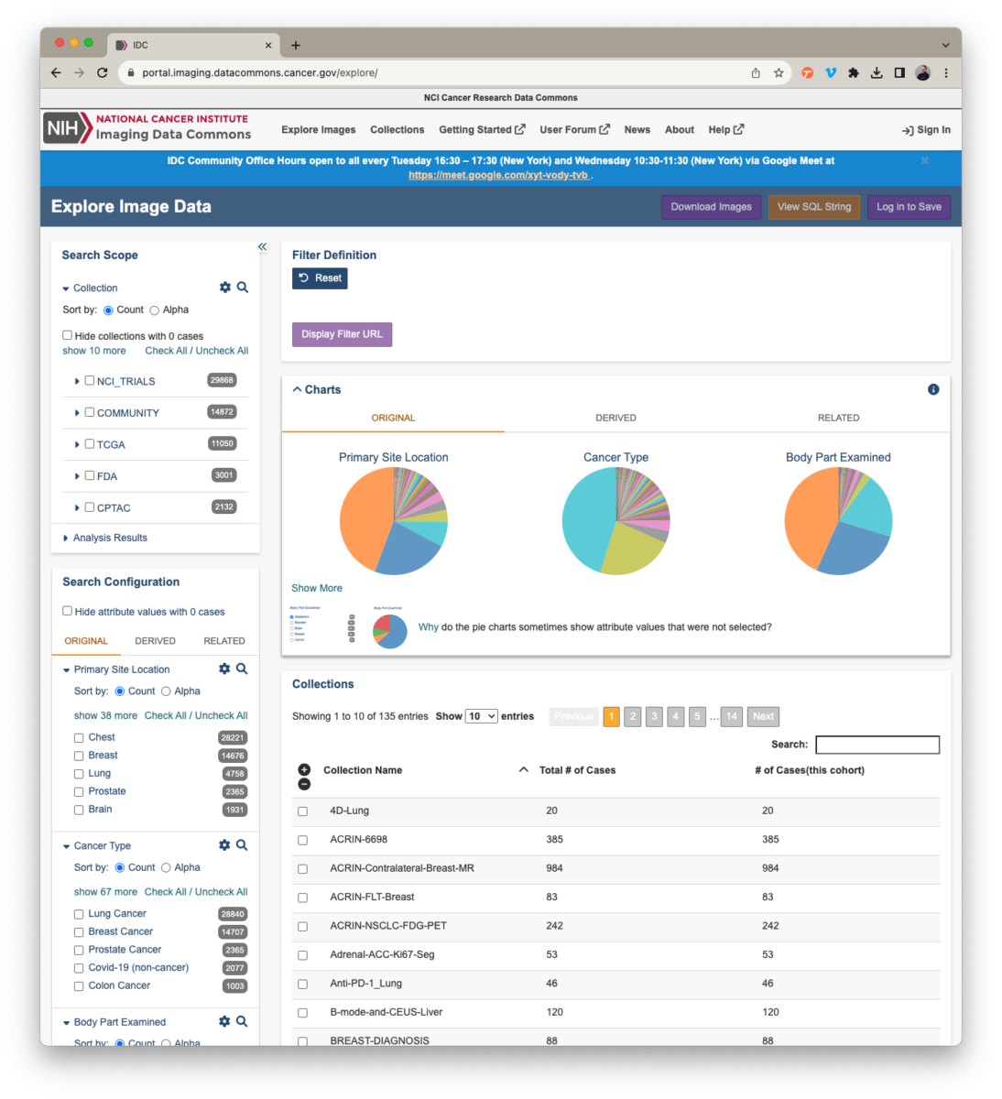Open the entries-per-page dropdown
This screenshot has width=1002, height=1099.
click(x=481, y=716)
